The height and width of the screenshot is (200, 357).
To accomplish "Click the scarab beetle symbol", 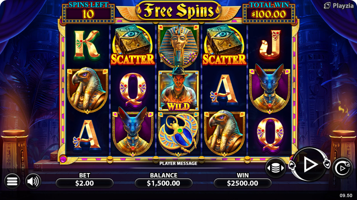I will coord(178,134).
